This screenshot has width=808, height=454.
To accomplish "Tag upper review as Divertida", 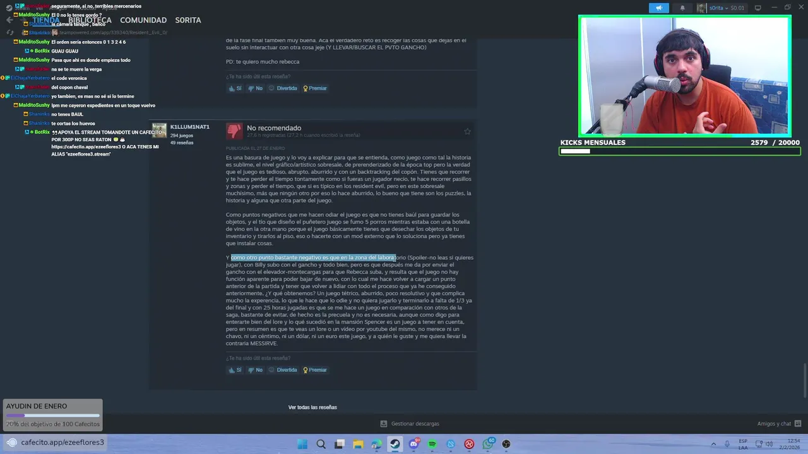I will [x=283, y=88].
